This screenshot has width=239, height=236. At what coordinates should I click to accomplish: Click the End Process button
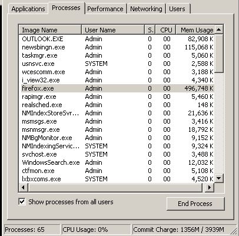[x=195, y=204]
